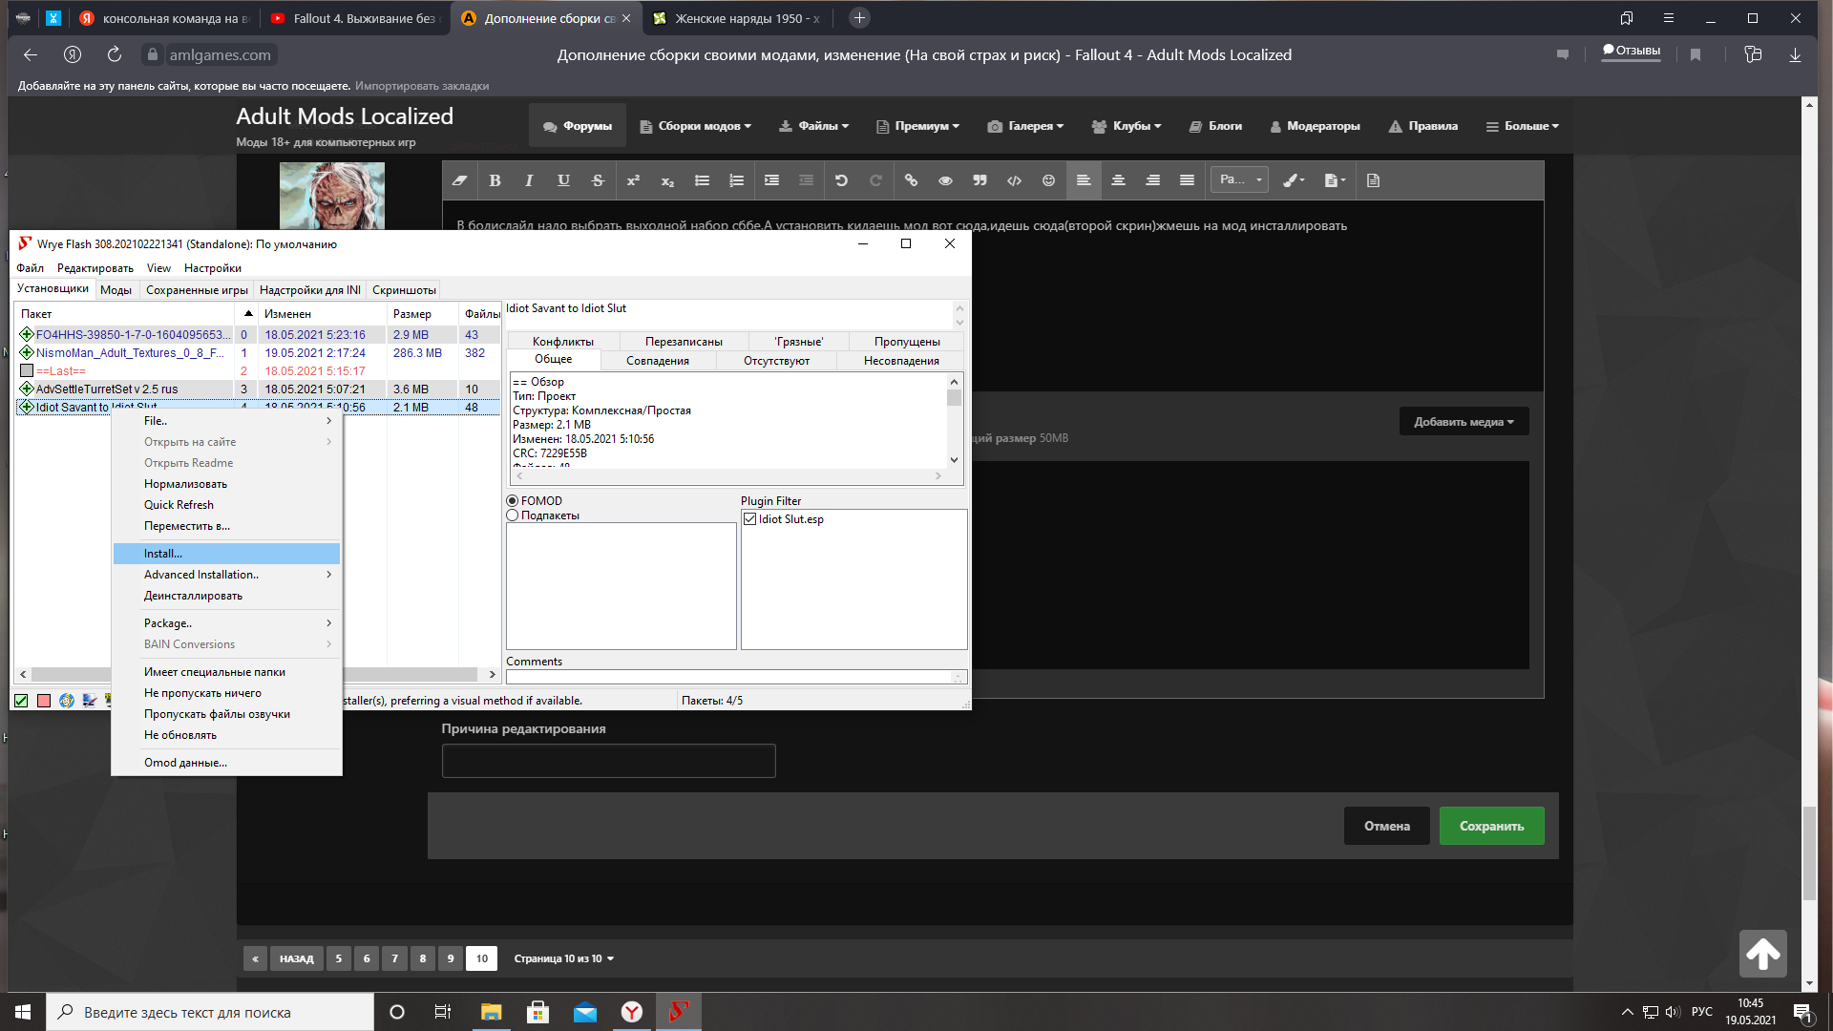The width and height of the screenshot is (1833, 1031).
Task: Click the insert link icon
Action: pyautogui.click(x=911, y=180)
